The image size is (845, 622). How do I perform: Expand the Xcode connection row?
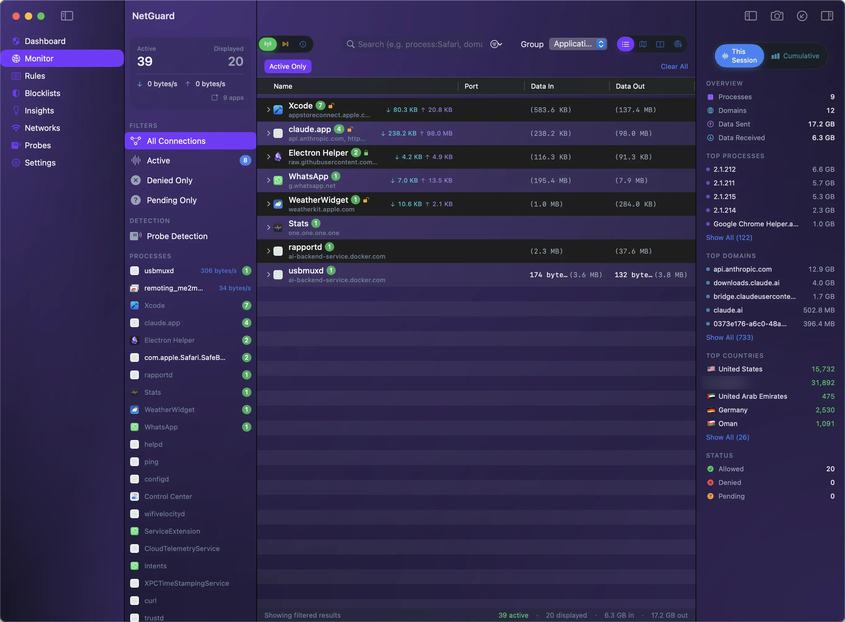coord(268,109)
